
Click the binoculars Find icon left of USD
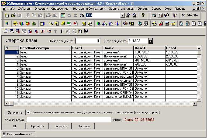82,16
